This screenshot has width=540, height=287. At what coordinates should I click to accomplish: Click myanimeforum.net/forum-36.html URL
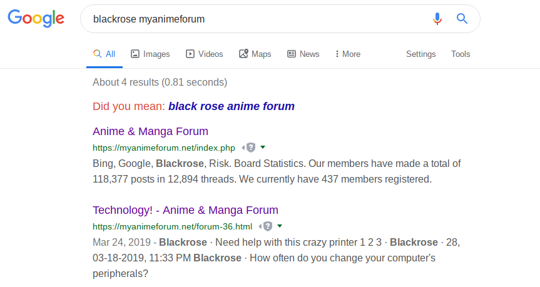173,226
